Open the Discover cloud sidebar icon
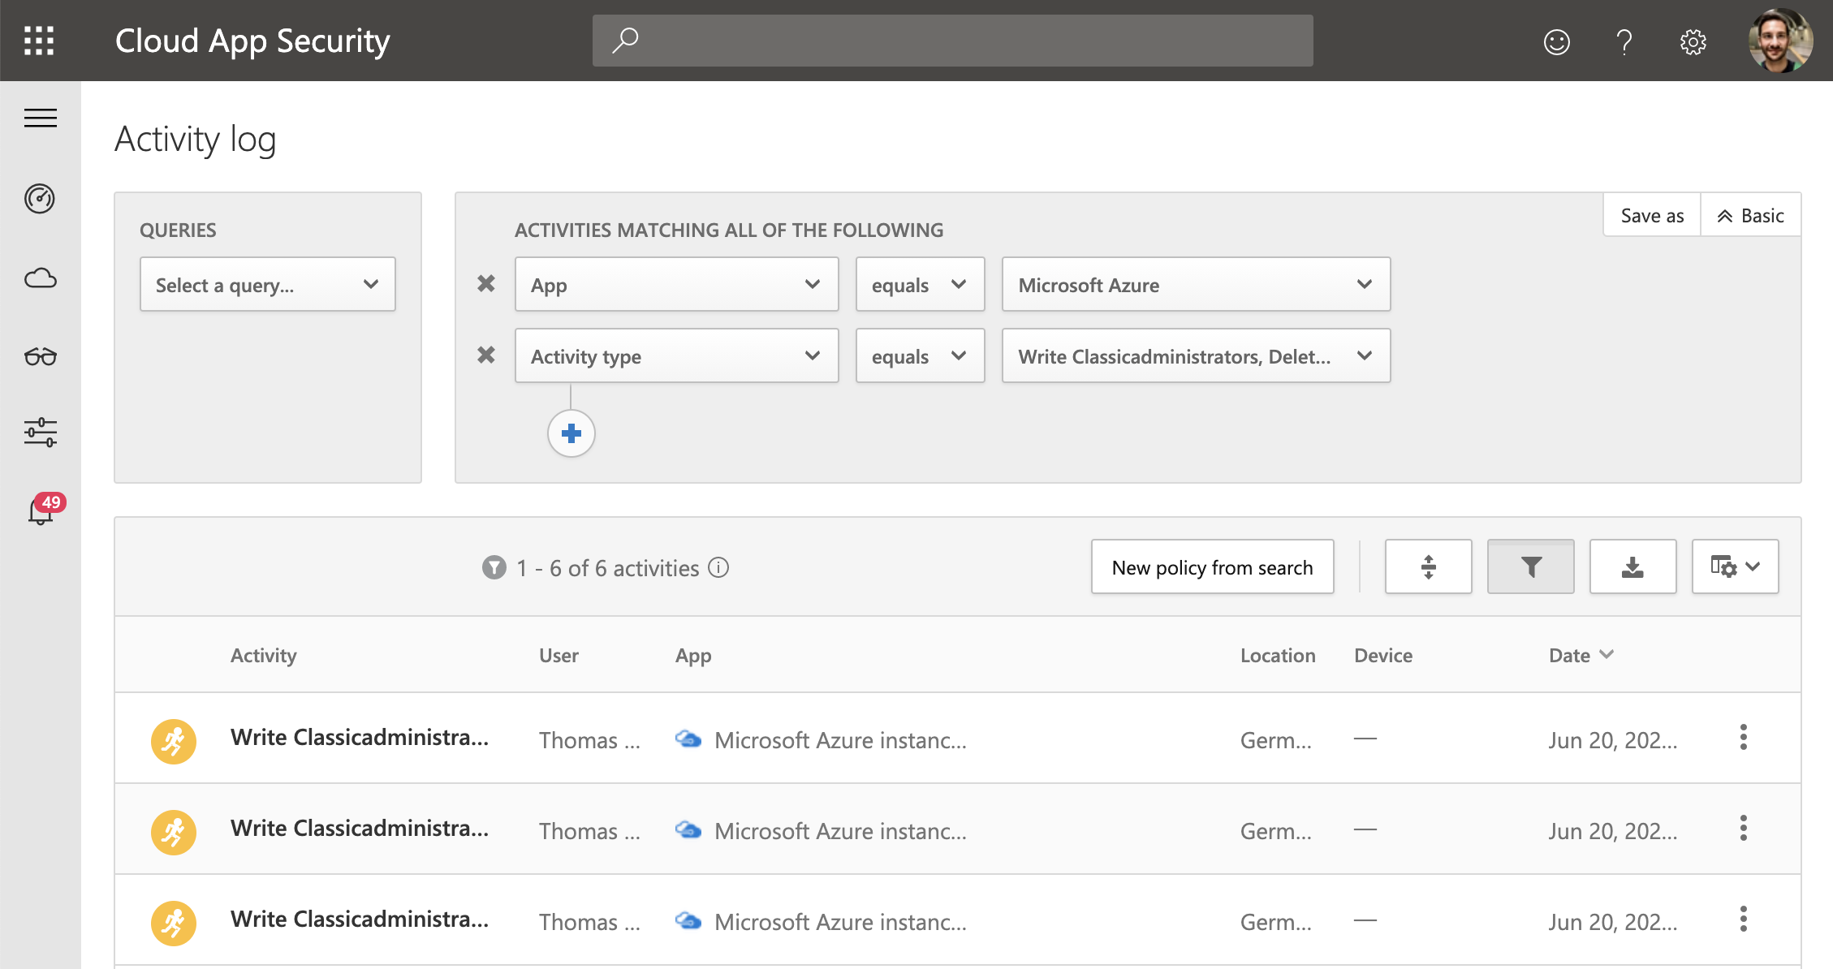The width and height of the screenshot is (1833, 969). pos(40,278)
